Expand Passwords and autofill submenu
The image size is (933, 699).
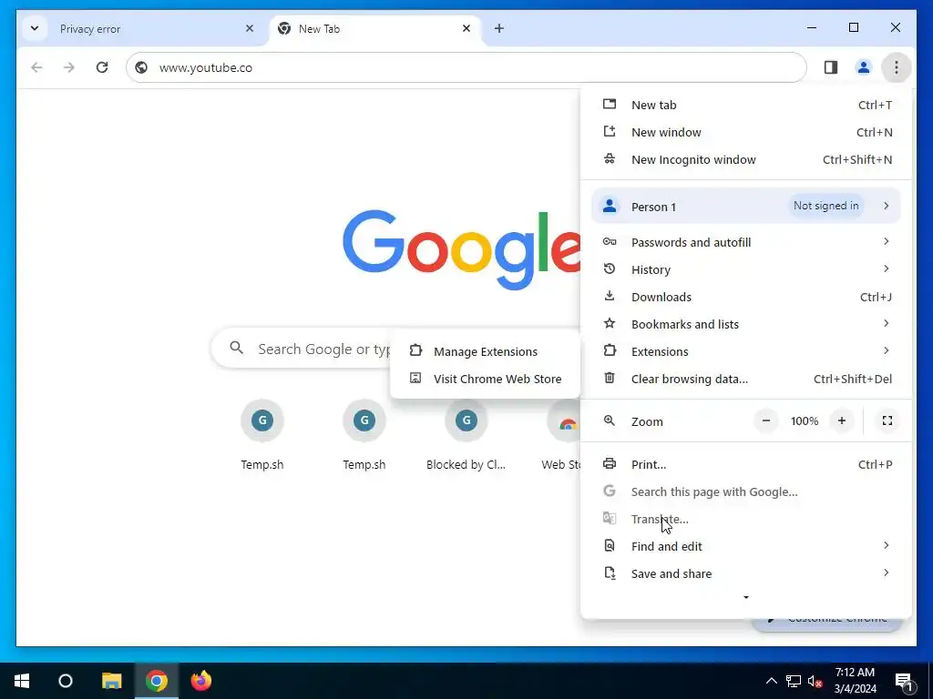[x=746, y=242]
